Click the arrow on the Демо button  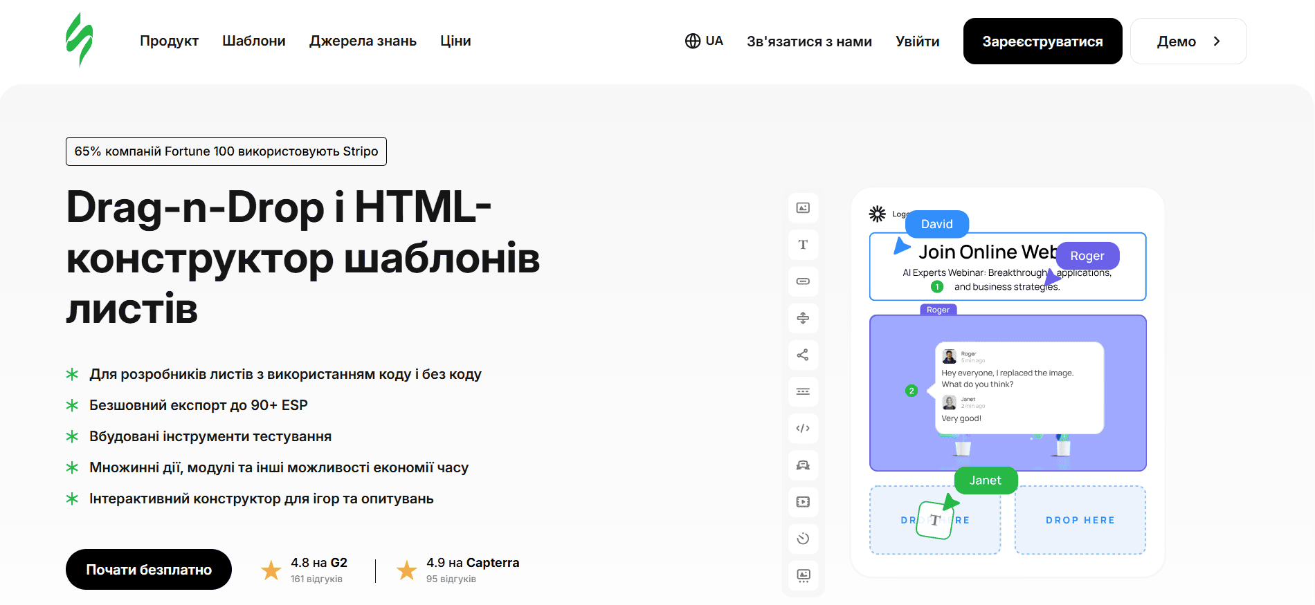click(x=1217, y=41)
